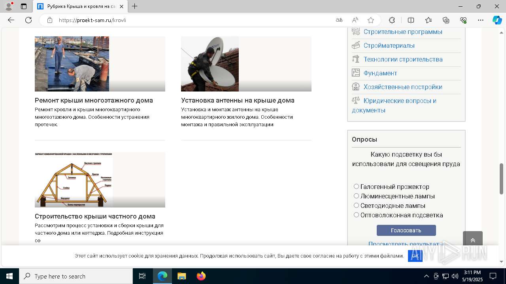
Task: Go back to the previous page
Action: pyautogui.click(x=11, y=20)
